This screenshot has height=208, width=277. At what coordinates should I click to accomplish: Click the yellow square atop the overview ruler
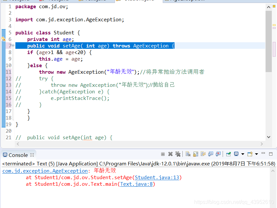click(x=274, y=6)
